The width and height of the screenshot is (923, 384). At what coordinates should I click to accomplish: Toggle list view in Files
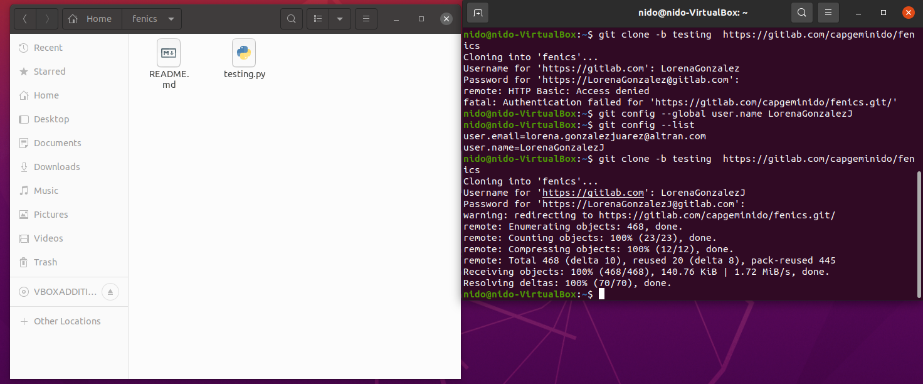point(318,19)
